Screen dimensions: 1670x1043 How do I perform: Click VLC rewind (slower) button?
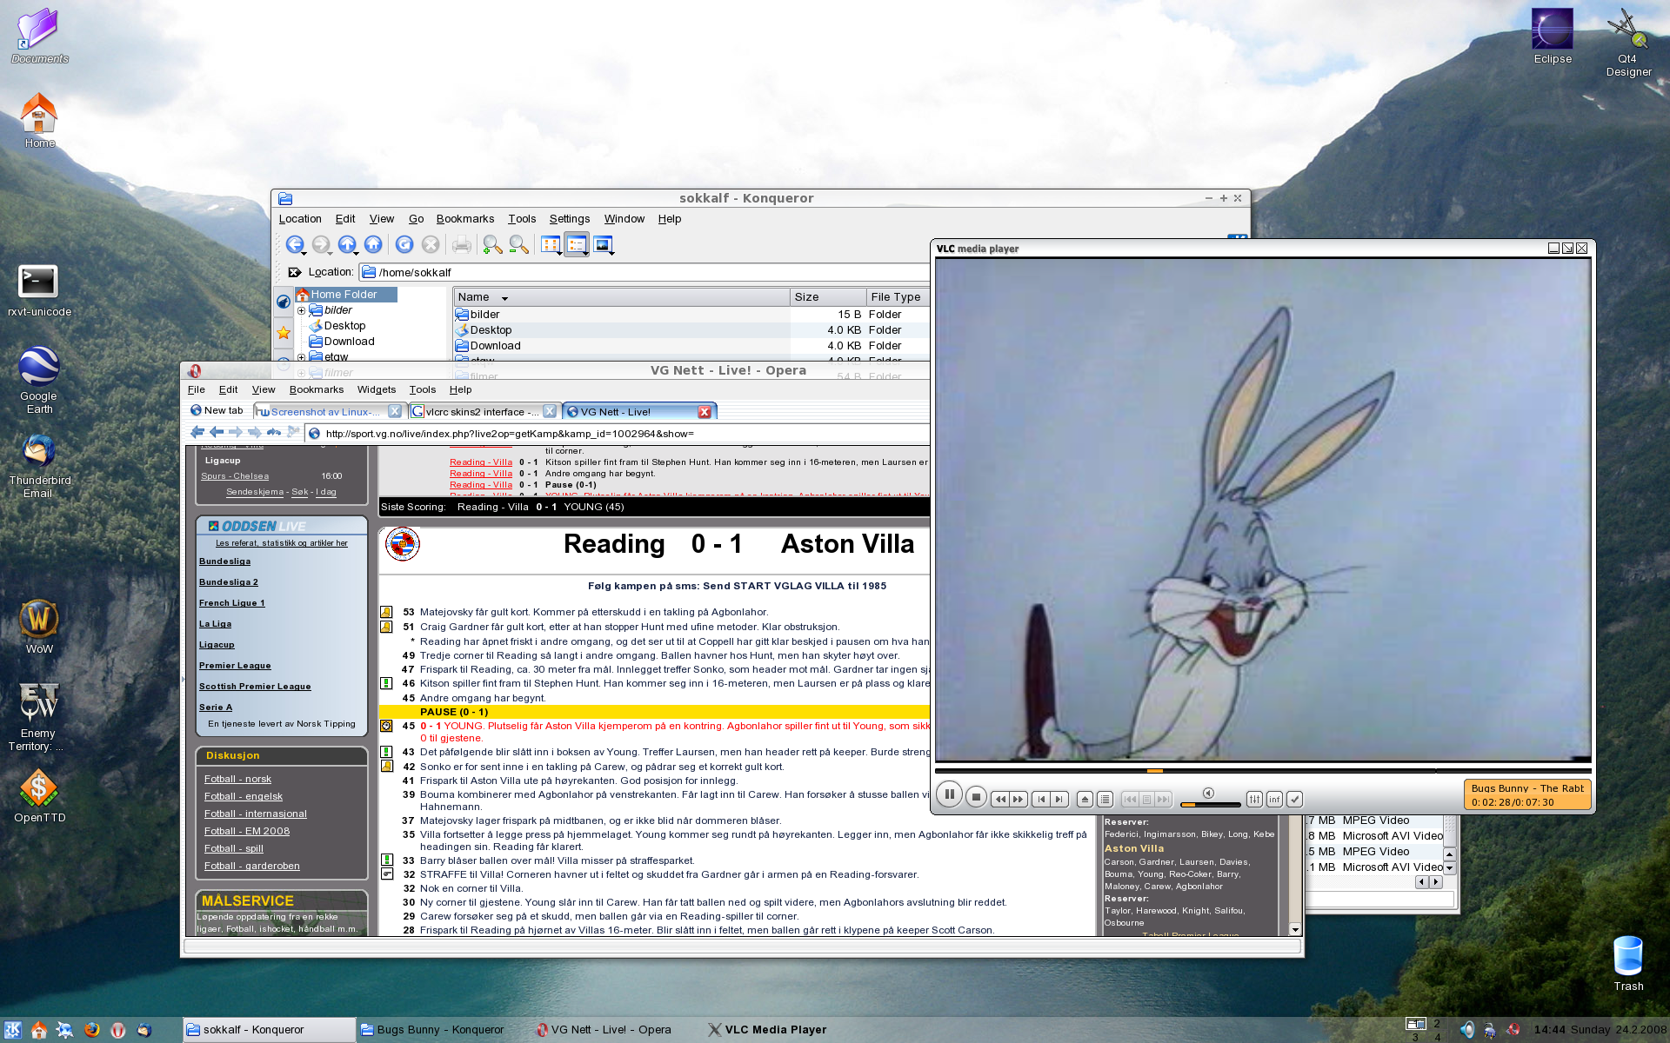click(x=1000, y=799)
